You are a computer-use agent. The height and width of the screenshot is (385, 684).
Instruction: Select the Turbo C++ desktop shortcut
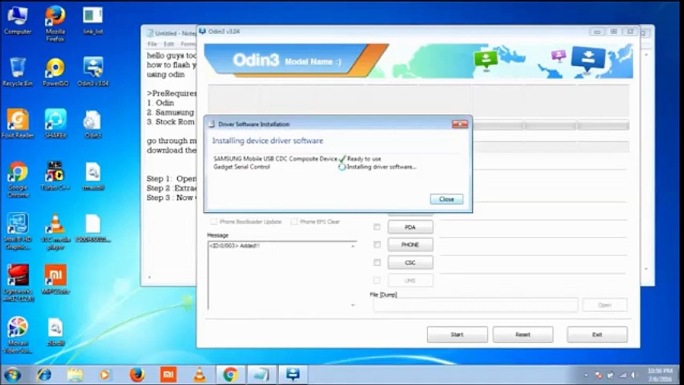point(55,176)
